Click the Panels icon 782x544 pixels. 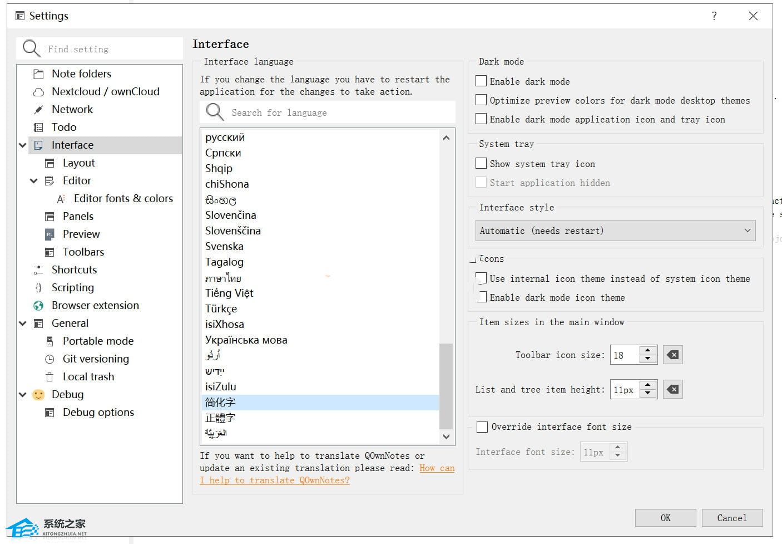[50, 217]
